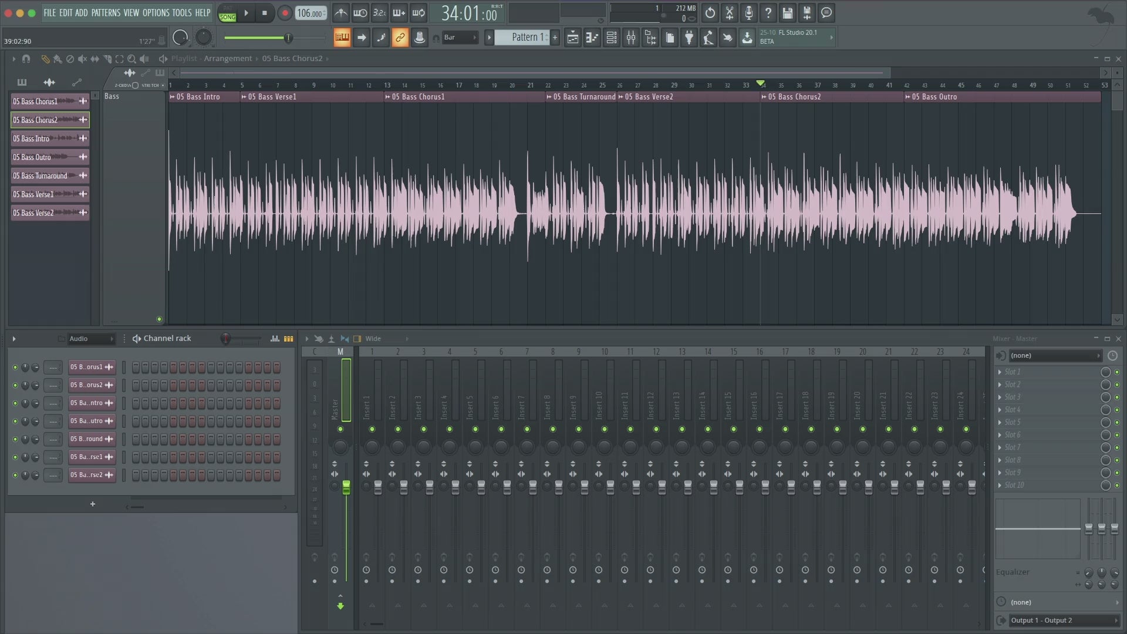The width and height of the screenshot is (1127, 634).
Task: Start playback with the play button
Action: pyautogui.click(x=247, y=13)
